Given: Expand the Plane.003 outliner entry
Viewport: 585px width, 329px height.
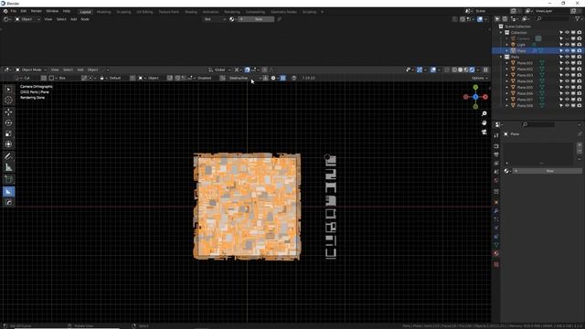Looking at the screenshot, I should tap(506, 75).
